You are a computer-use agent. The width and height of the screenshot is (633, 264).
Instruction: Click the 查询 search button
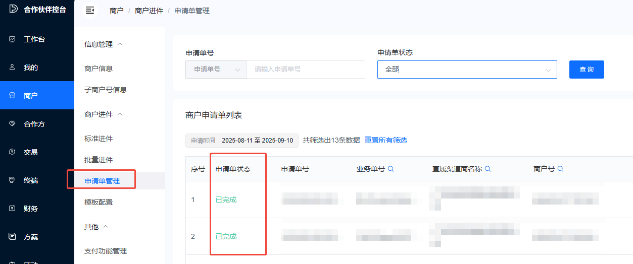tap(587, 70)
